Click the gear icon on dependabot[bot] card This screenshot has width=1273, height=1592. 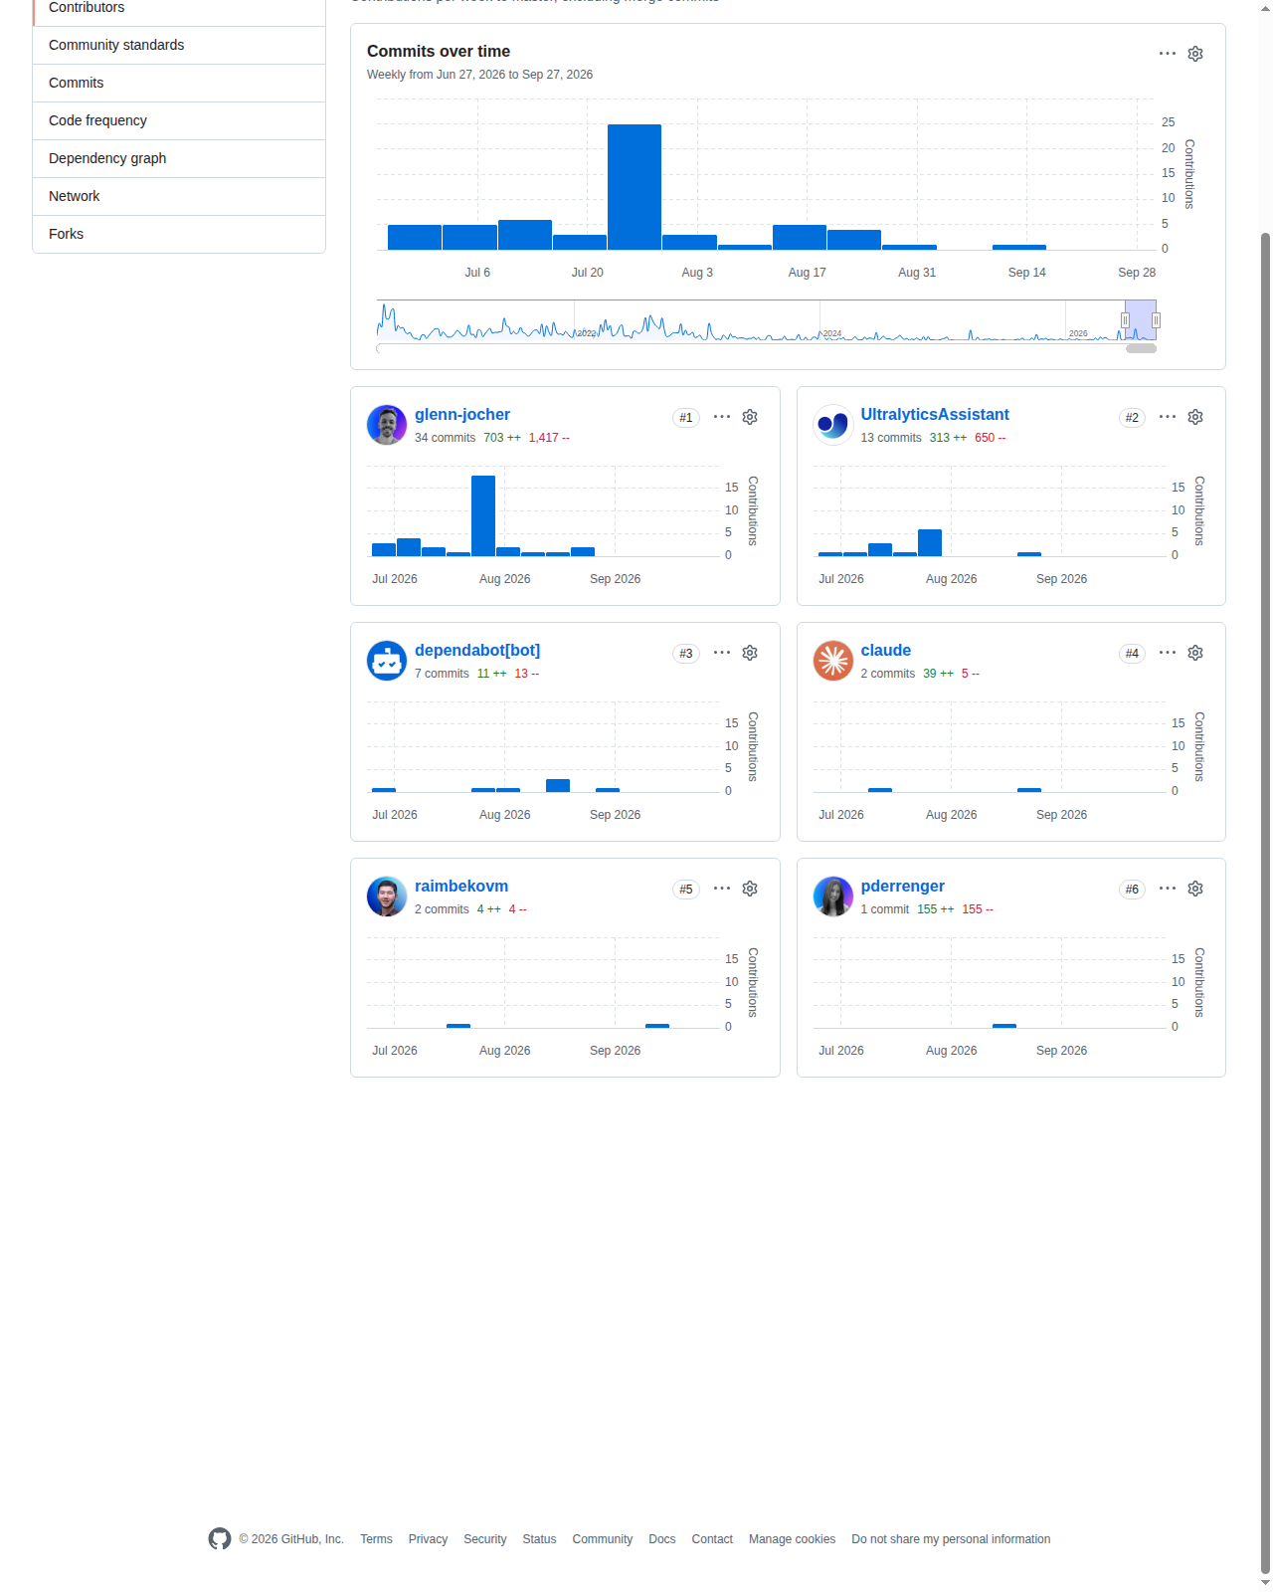[750, 653]
